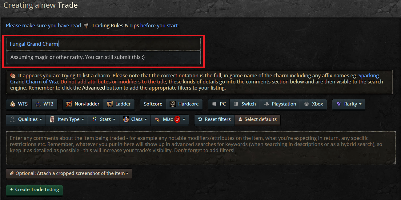Open the Misc filters dropdown
The width and height of the screenshot is (401, 200).
[x=170, y=119]
